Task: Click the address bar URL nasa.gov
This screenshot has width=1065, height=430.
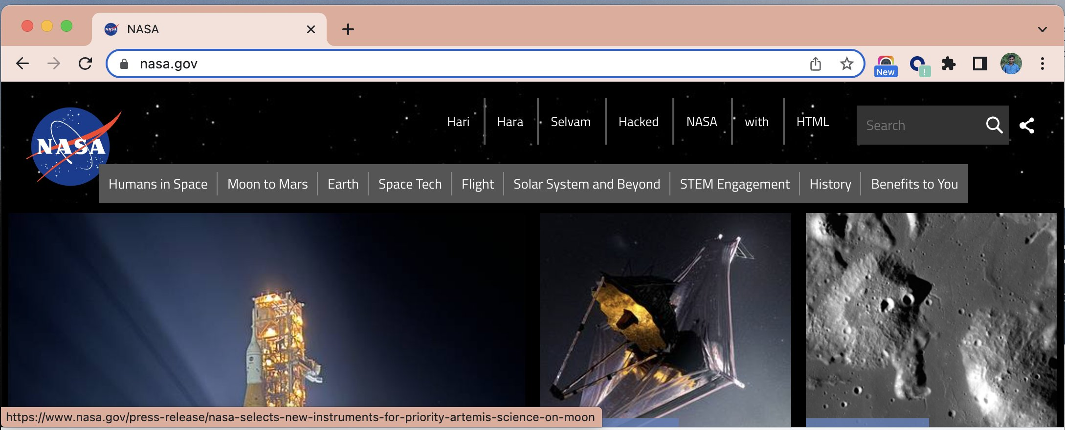Action: click(169, 64)
